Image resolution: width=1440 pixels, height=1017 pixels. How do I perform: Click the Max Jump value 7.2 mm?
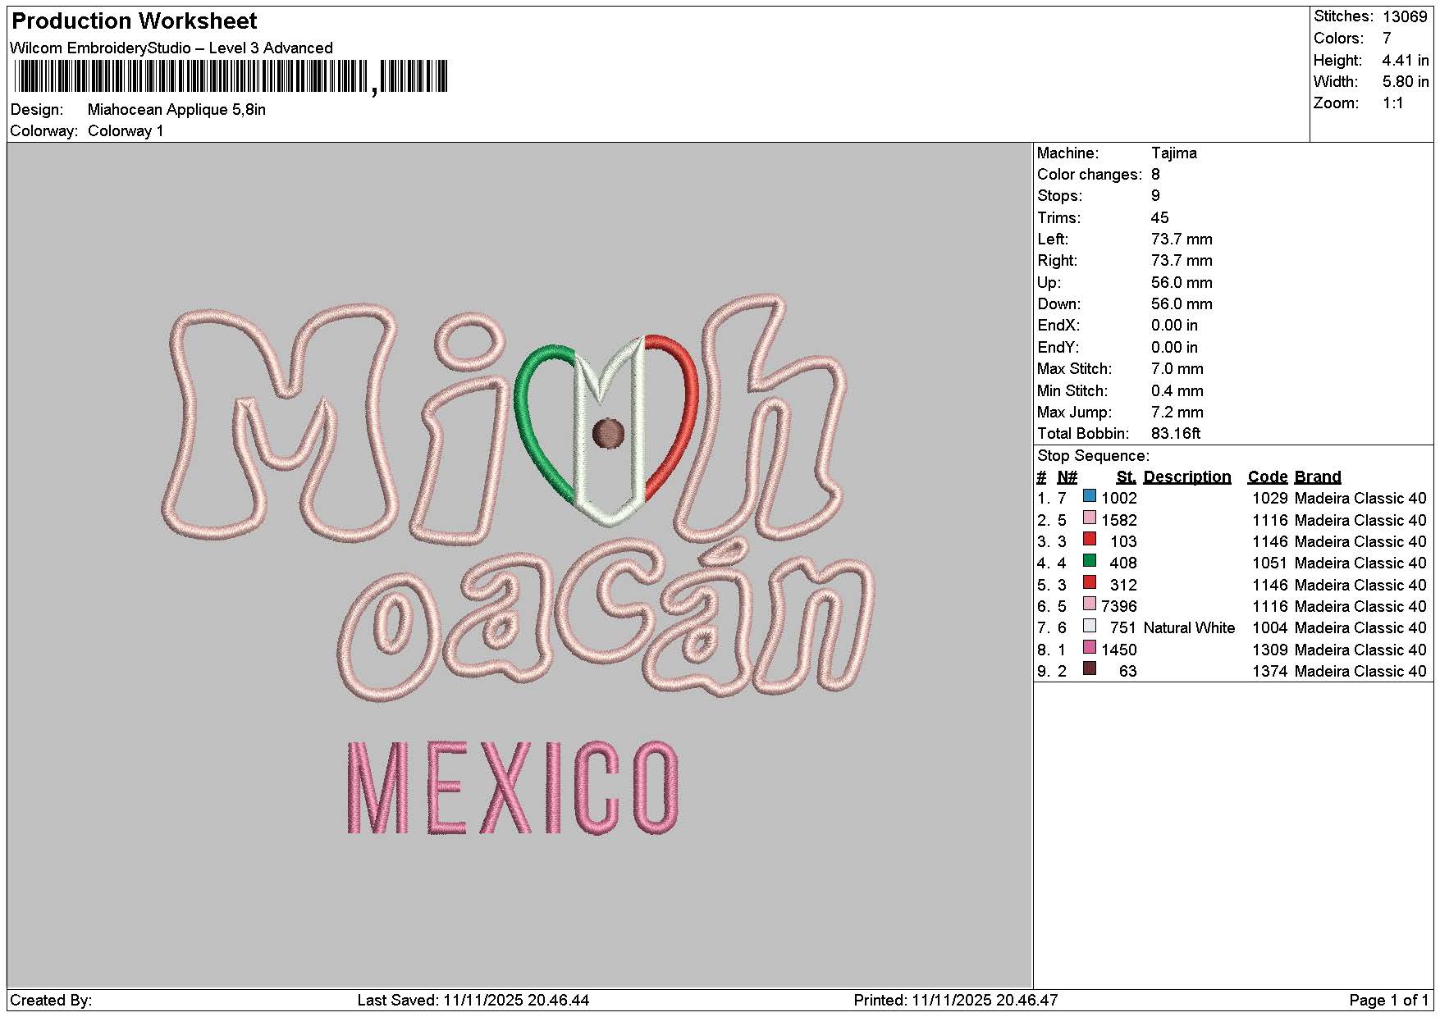[1177, 413]
